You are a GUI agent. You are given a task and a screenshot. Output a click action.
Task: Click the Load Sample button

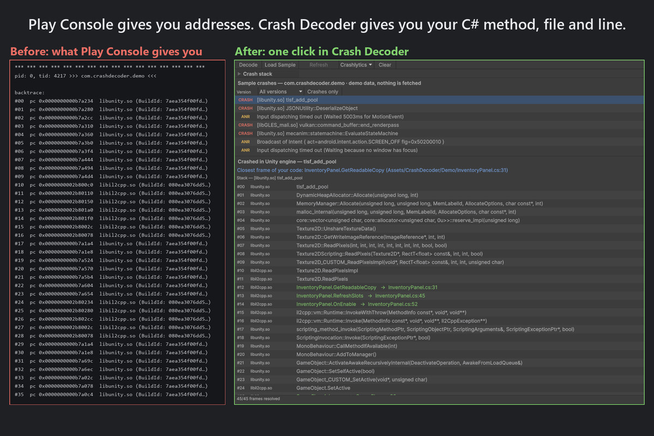pyautogui.click(x=280, y=65)
